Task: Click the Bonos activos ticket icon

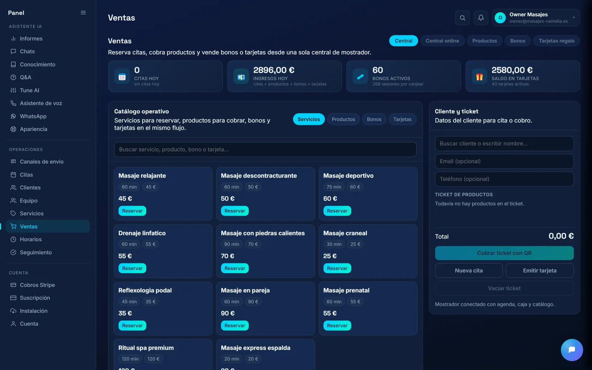Action: 360,77
